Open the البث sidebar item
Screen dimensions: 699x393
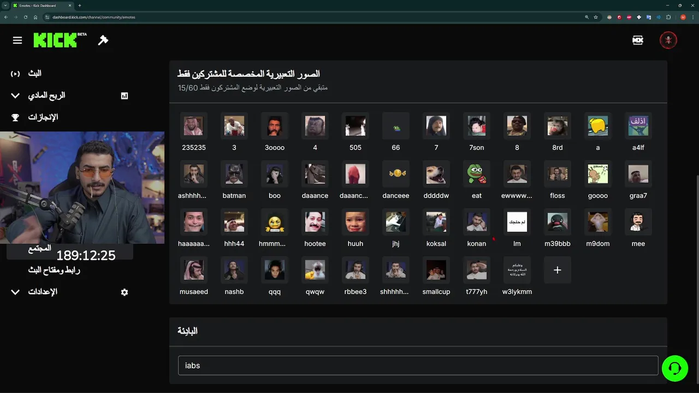click(x=34, y=74)
